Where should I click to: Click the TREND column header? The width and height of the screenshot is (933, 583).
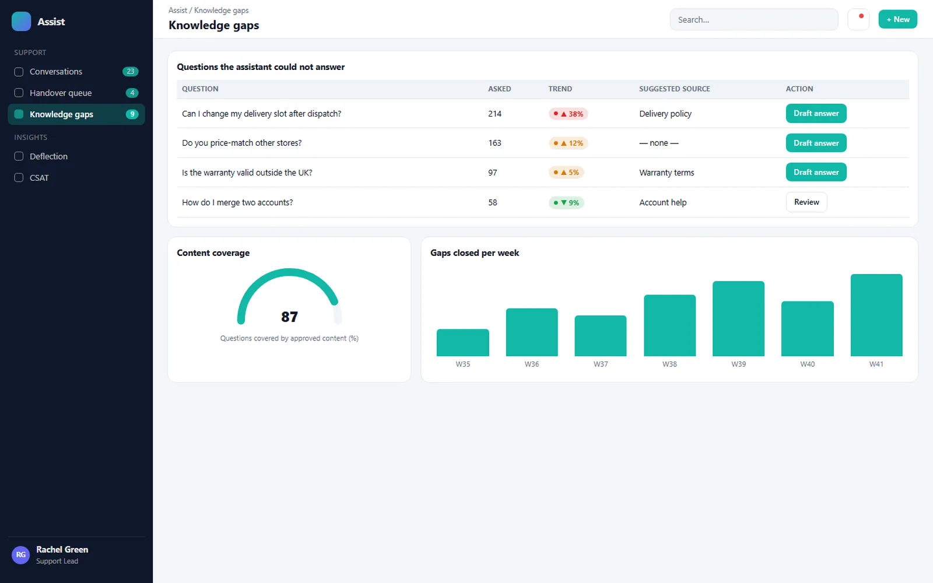560,89
